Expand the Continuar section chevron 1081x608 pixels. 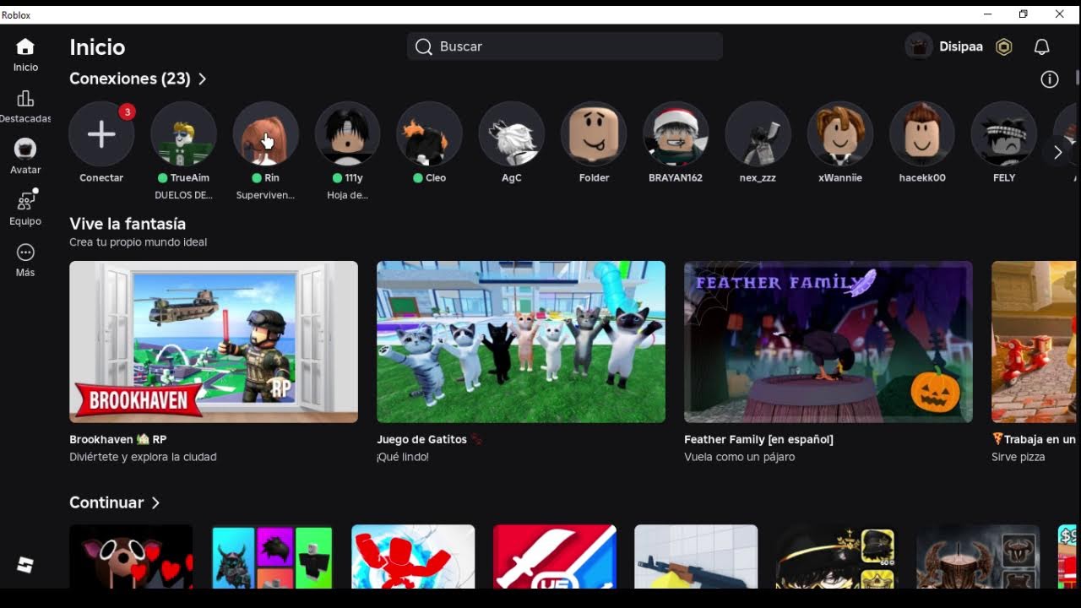pos(155,502)
